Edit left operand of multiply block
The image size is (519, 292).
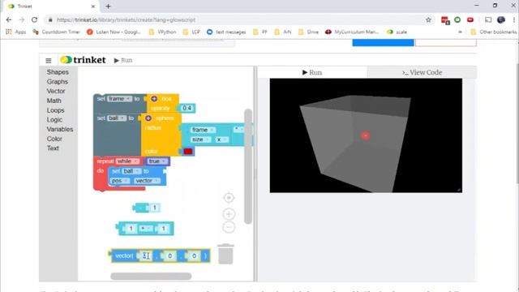pos(131,229)
